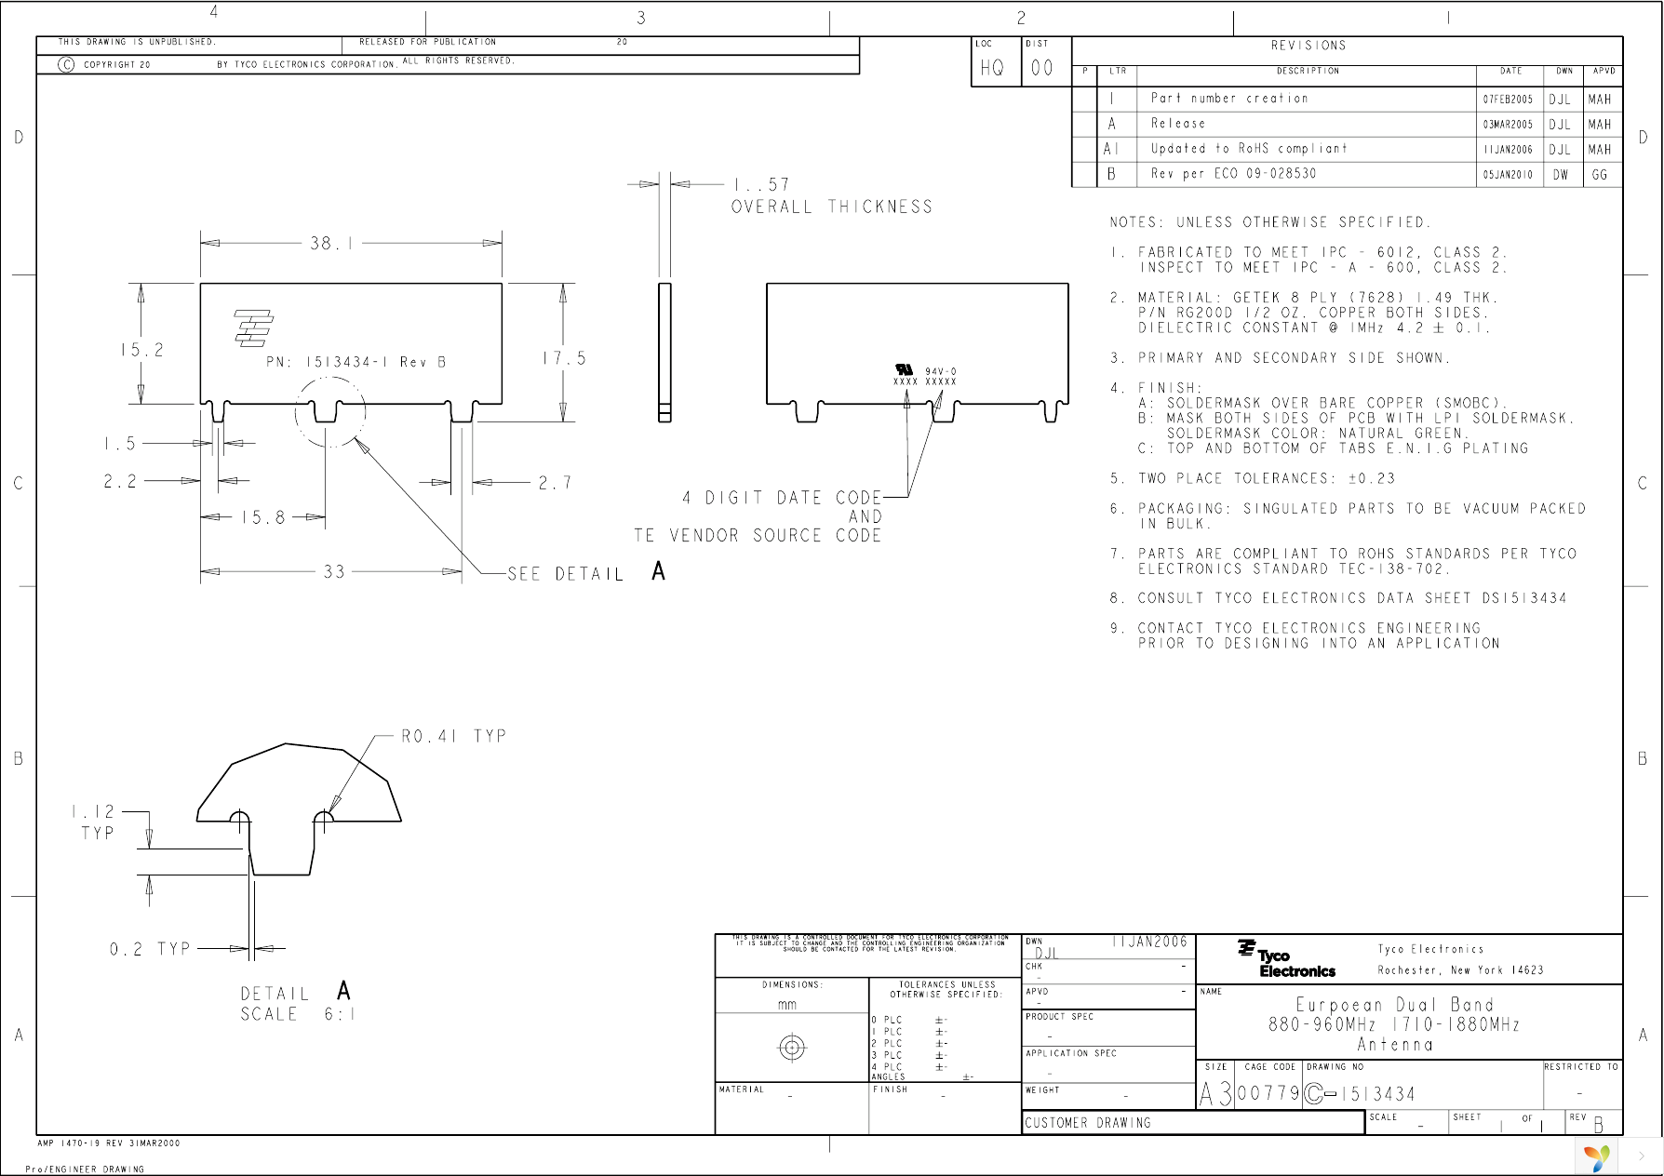1664x1176 pixels.
Task: Click the 'HQ' location code
Action: (992, 68)
